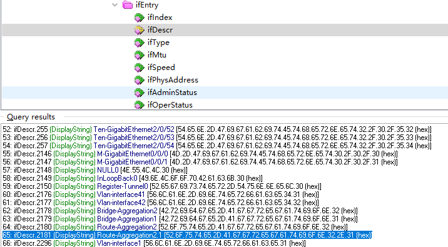Image resolution: width=448 pixels, height=247 pixels.
Task: Select the ifType tree item
Action: (x=158, y=43)
